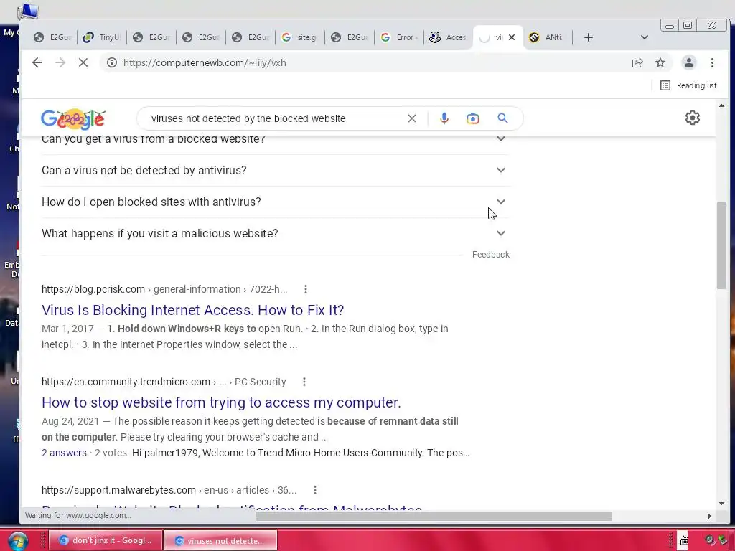Search by voice microphone
The height and width of the screenshot is (551, 735).
coord(444,118)
